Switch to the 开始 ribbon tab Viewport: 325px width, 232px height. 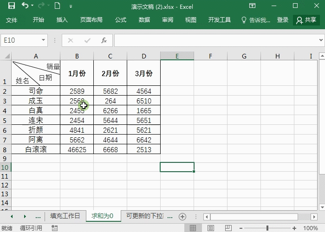[x=39, y=20]
